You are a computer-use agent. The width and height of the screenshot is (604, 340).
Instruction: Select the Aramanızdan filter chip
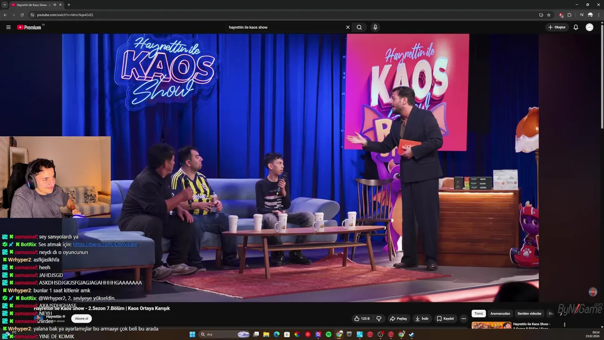click(x=500, y=314)
